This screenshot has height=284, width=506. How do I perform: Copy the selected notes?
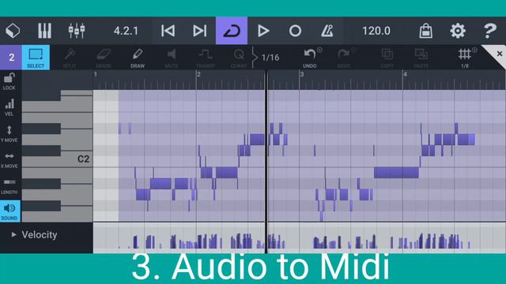click(x=387, y=58)
